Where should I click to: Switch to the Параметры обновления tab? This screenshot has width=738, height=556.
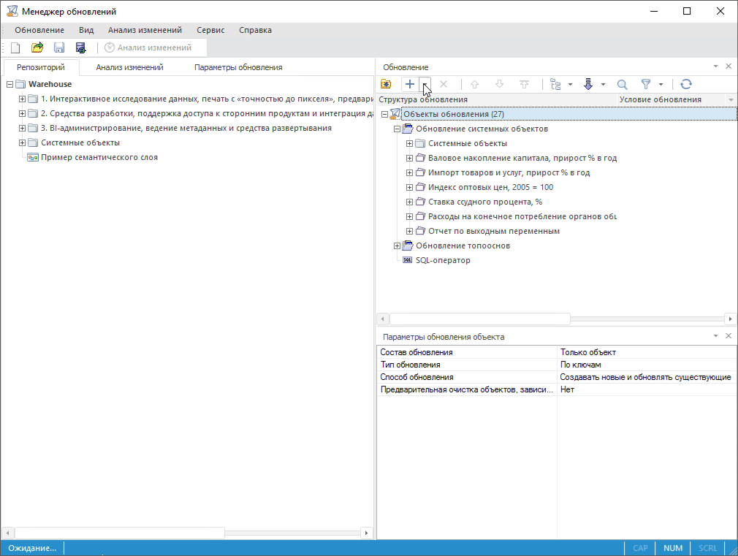pyautogui.click(x=238, y=67)
